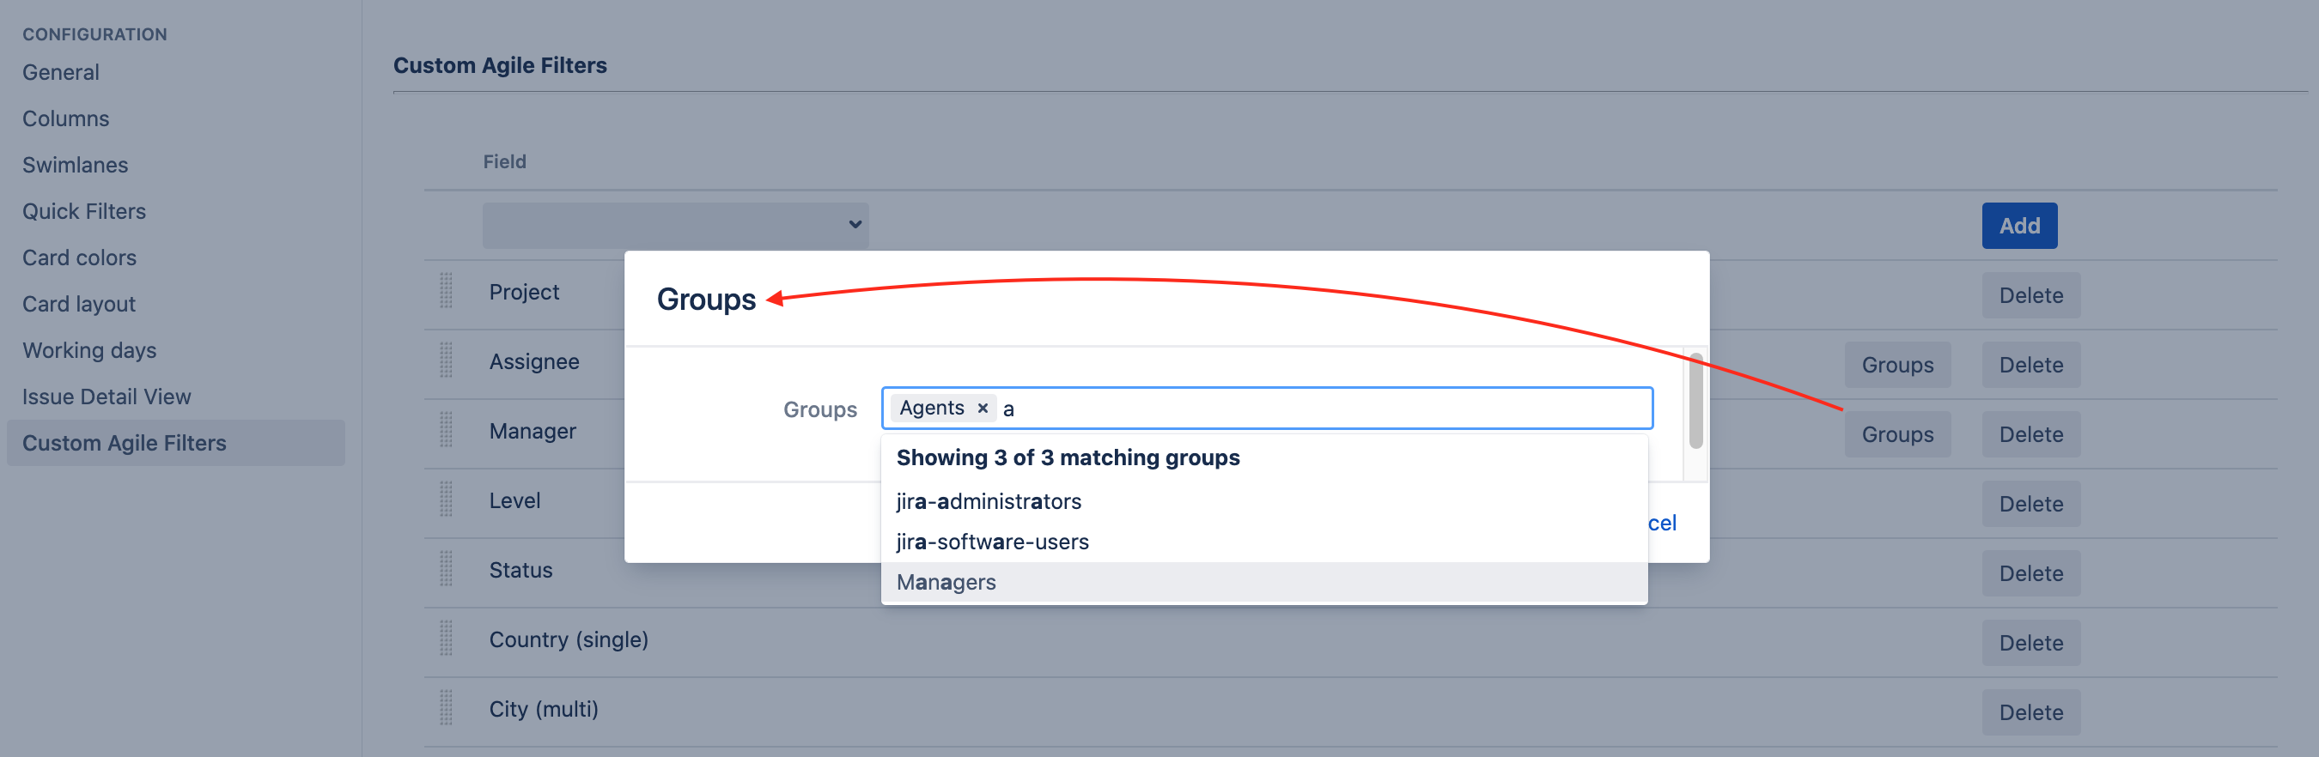This screenshot has width=2319, height=757.
Task: Click Country (single) row drag handle
Action: (x=446, y=639)
